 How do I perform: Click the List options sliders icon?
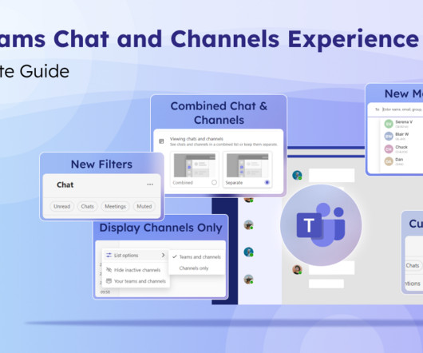pos(109,255)
